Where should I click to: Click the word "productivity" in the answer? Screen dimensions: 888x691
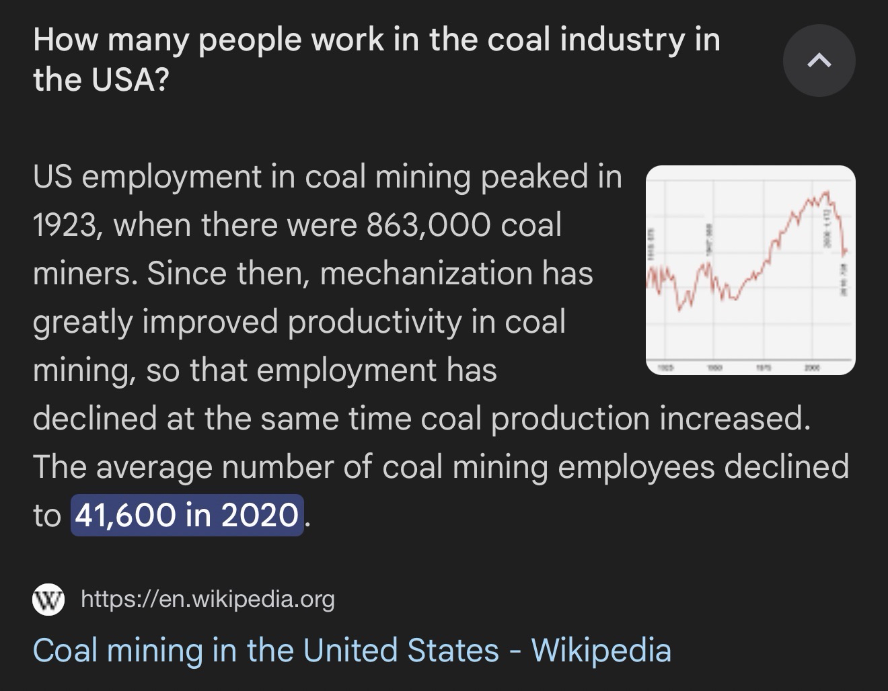click(x=375, y=322)
